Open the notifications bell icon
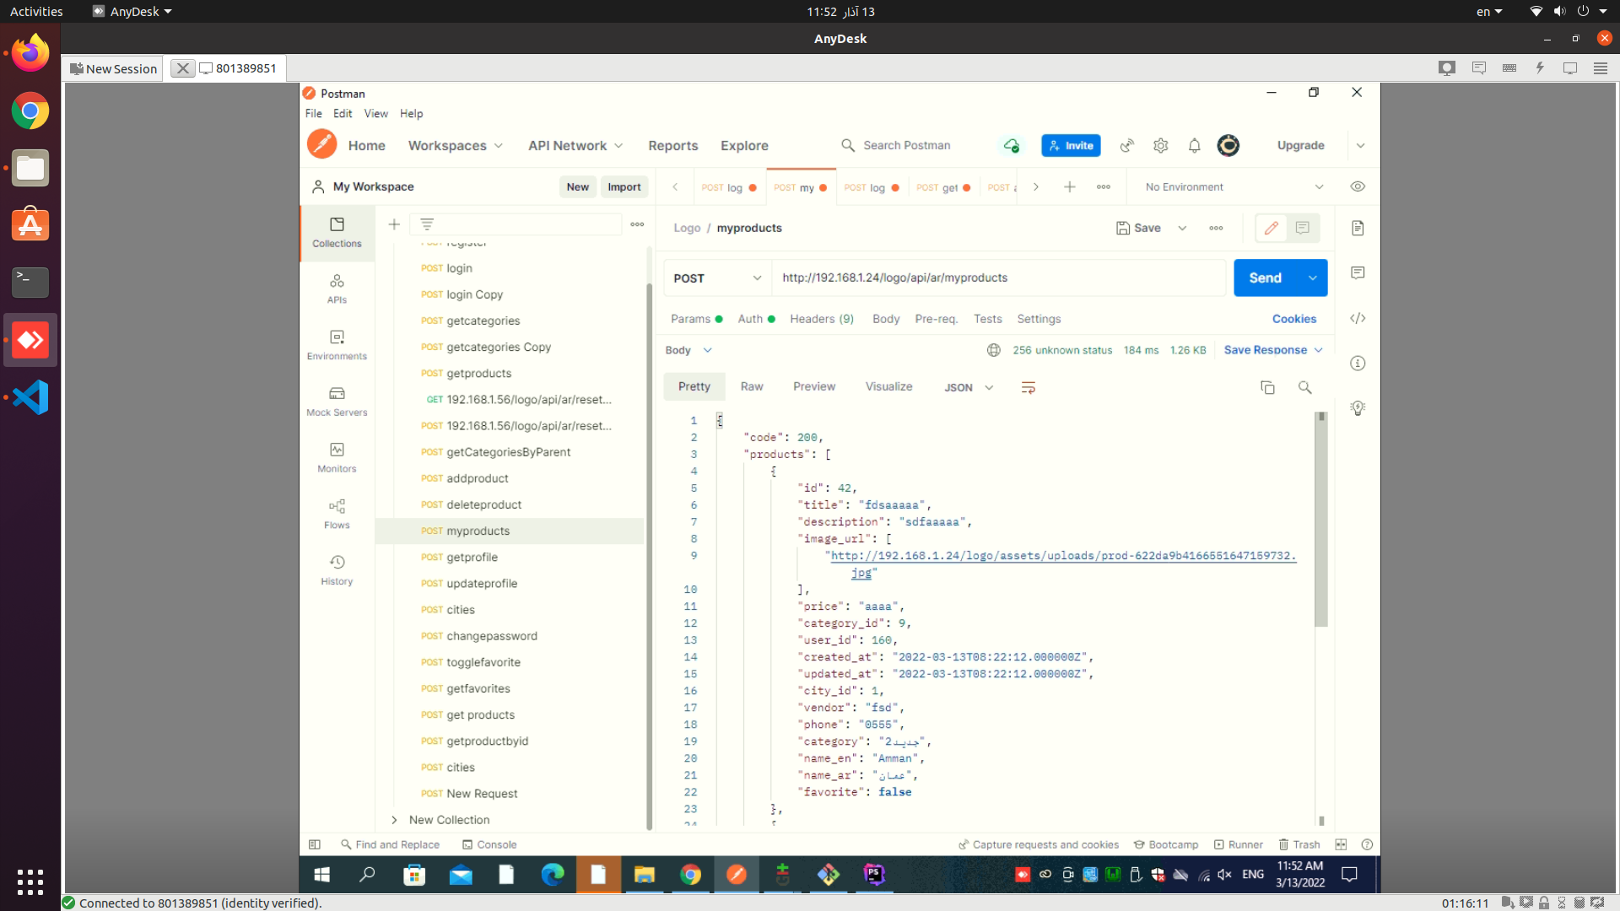The width and height of the screenshot is (1620, 911). point(1194,145)
